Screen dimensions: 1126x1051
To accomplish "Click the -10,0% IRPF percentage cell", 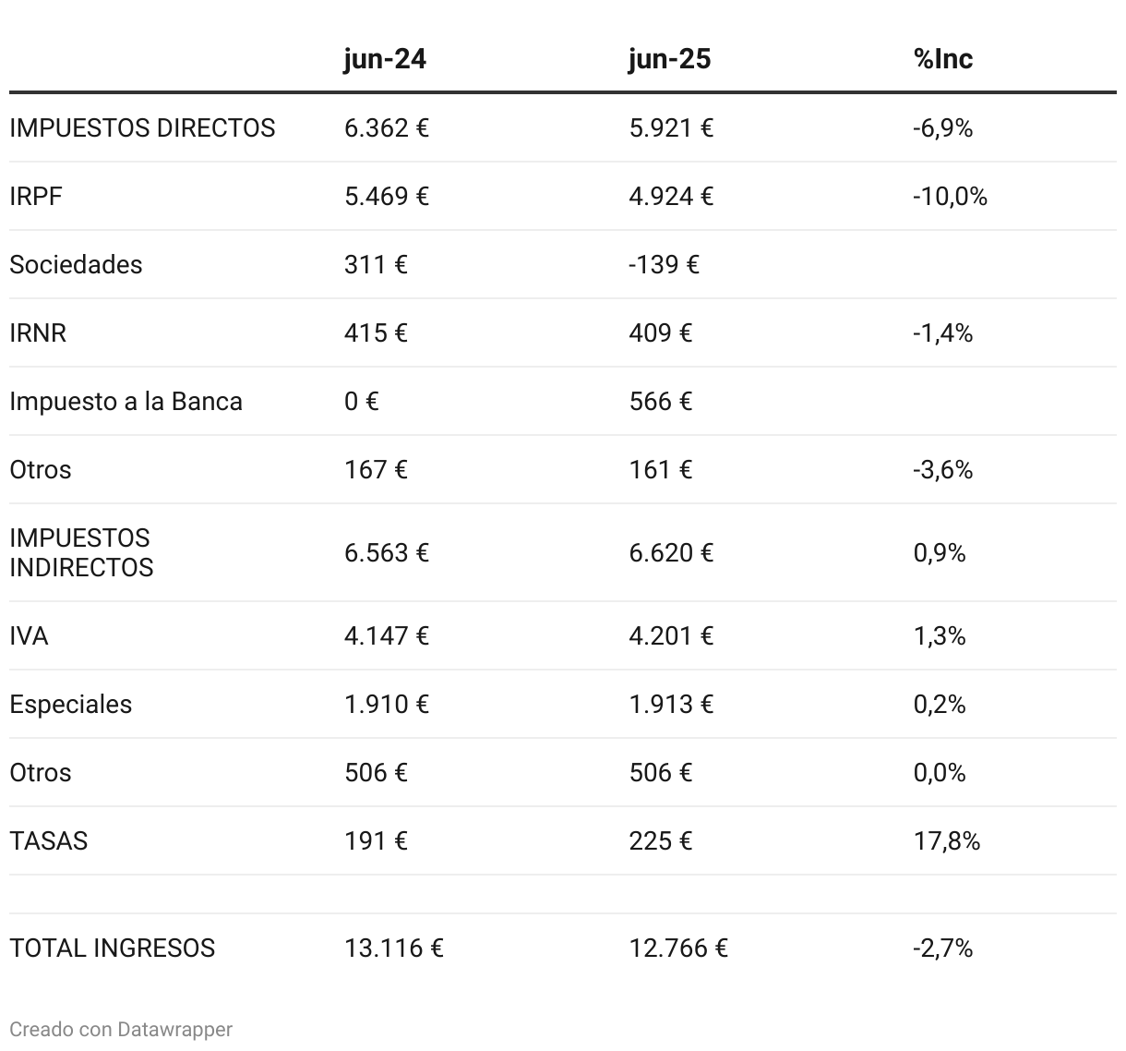I will [950, 196].
